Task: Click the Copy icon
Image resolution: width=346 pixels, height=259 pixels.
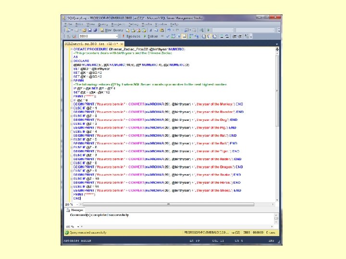Action: [156, 30]
